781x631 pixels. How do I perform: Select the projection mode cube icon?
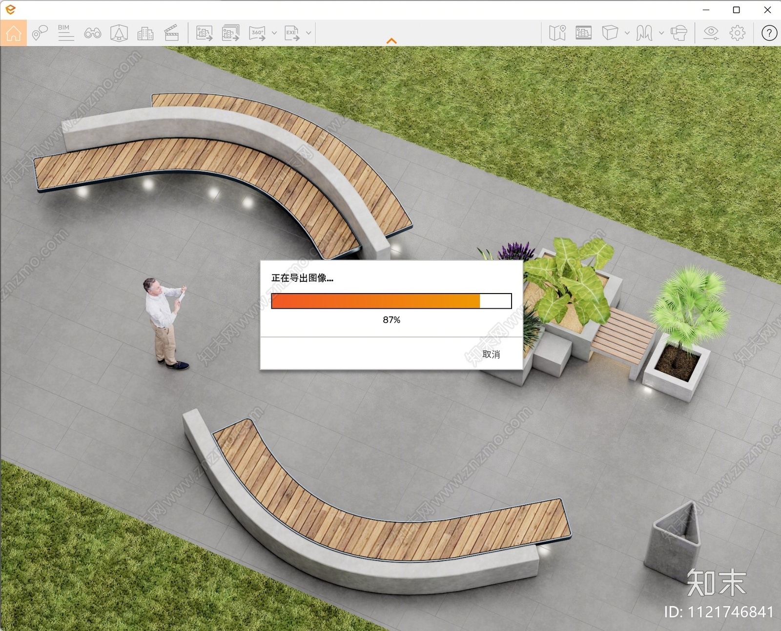tap(610, 33)
